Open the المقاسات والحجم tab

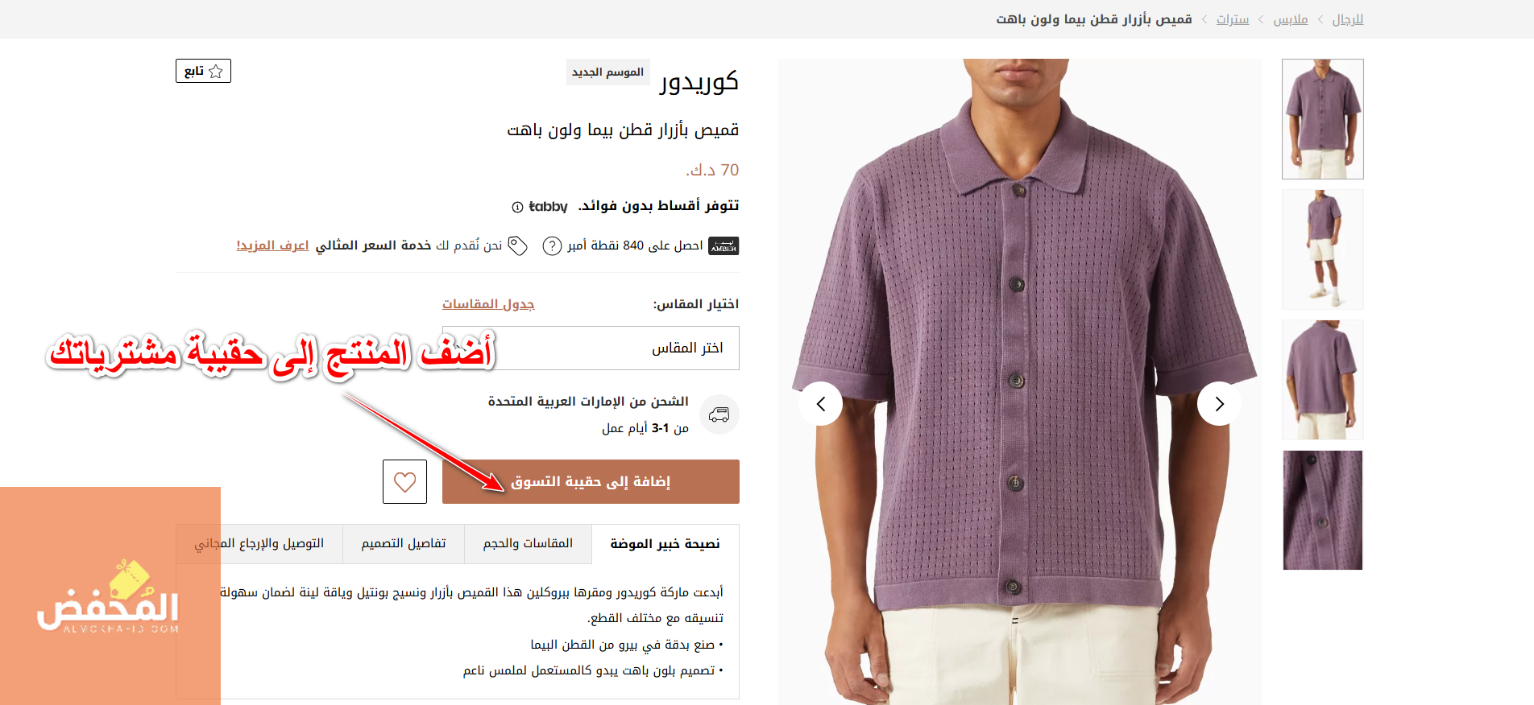pos(528,543)
